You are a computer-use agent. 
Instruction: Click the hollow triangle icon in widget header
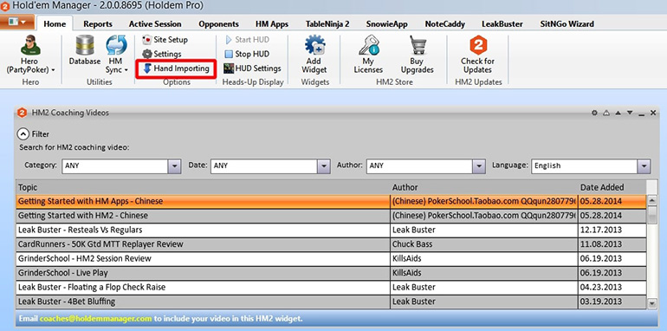pyautogui.click(x=606, y=113)
